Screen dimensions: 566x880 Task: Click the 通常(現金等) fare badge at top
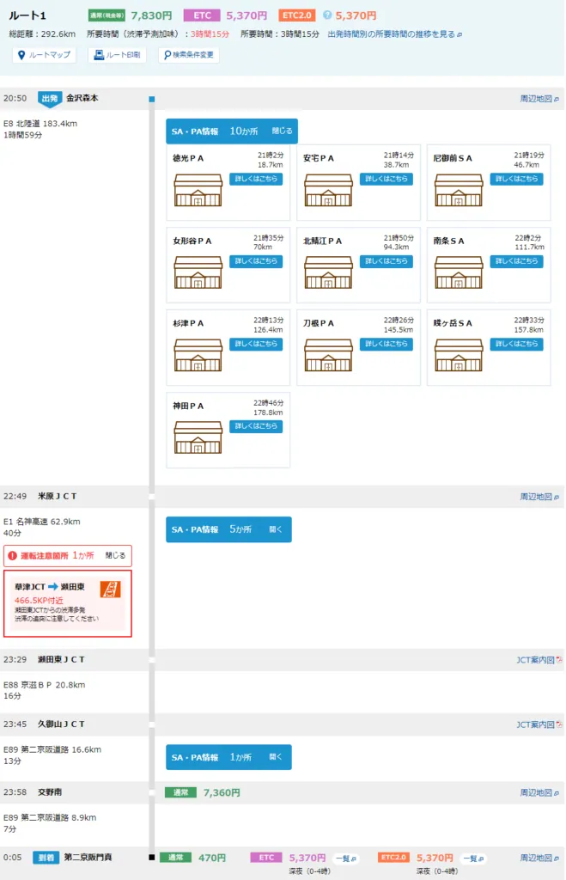[x=107, y=15]
